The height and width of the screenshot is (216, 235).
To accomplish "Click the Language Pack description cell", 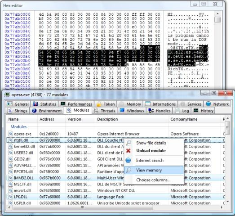I will pyautogui.click(x=111, y=197).
